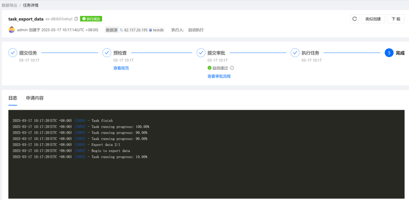Click the 执行任务 step checkmark circle

[x=295, y=53]
